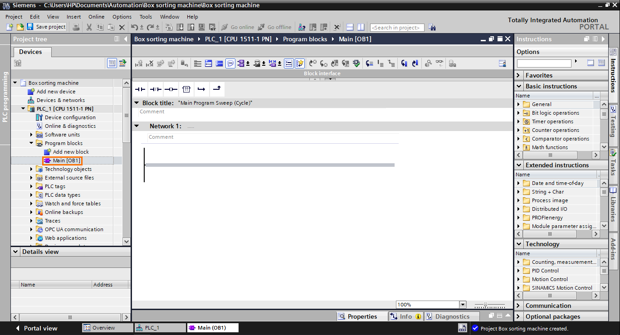
Task: Click the Save project button
Action: click(x=46, y=27)
